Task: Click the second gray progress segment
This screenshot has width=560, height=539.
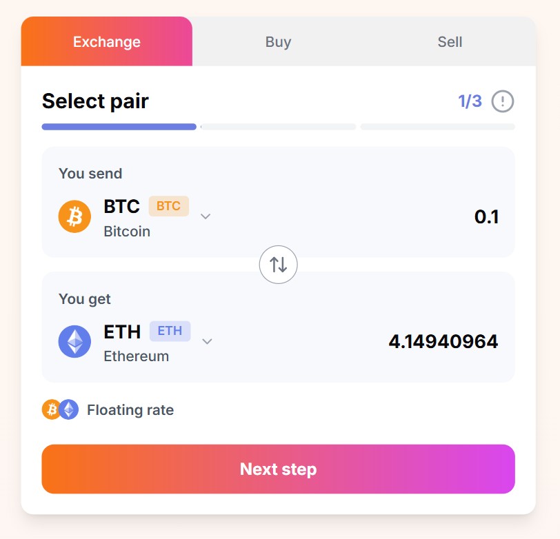Action: tap(278, 127)
